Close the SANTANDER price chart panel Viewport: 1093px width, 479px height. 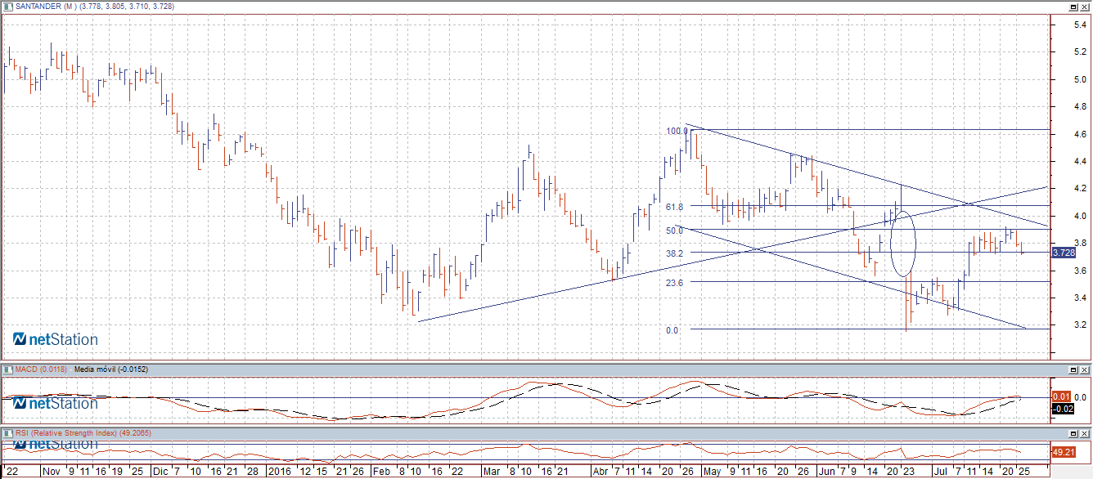tap(1085, 7)
